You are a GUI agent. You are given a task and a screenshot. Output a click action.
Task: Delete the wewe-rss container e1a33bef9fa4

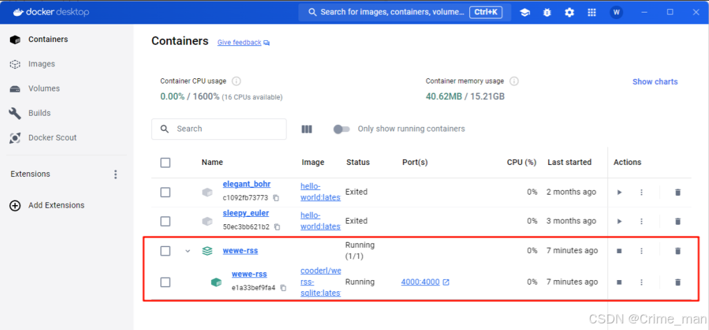pos(677,282)
